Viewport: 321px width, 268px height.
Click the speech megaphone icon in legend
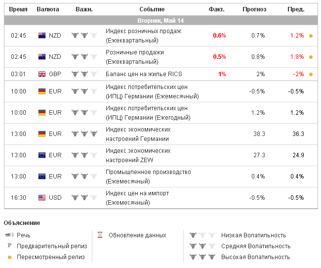pos(9,235)
